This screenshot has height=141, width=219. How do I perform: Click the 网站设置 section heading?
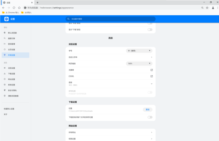73,126
